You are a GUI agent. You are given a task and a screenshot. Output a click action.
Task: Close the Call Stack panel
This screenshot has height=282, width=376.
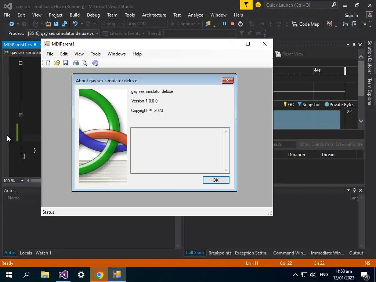click(361, 190)
